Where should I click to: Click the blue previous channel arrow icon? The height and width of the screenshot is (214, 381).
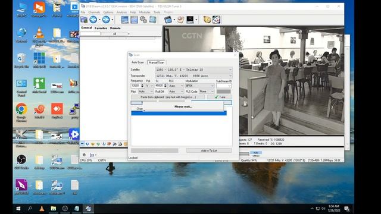point(93,20)
